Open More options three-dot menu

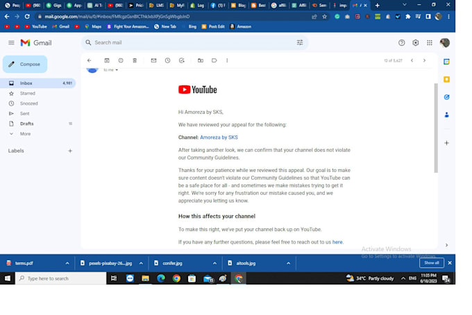(227, 60)
